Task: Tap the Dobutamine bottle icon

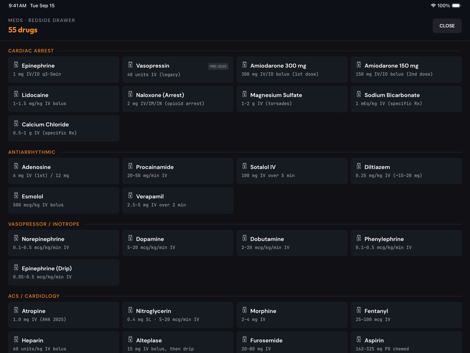Action: 245,238
